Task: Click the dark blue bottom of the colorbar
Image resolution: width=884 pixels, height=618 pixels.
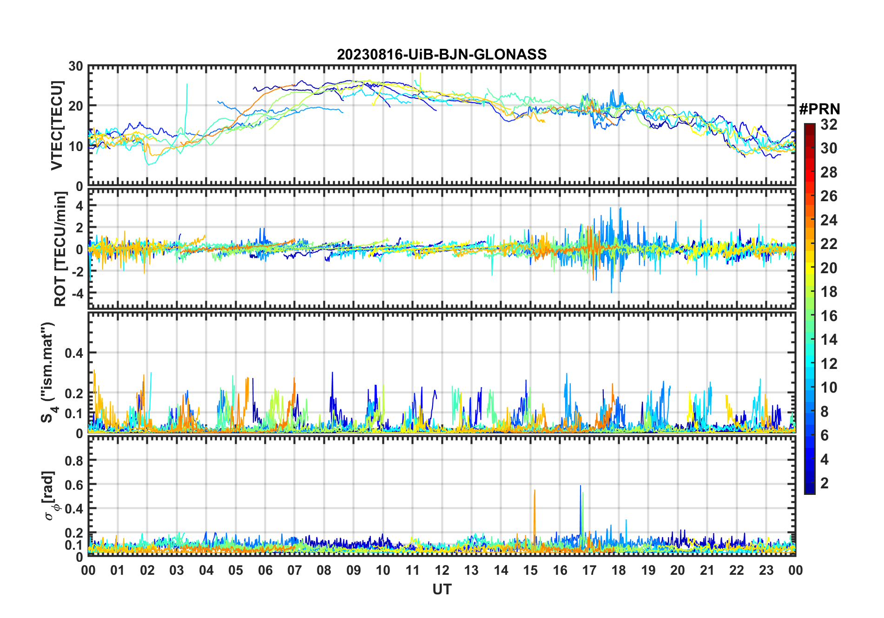Action: click(x=809, y=490)
